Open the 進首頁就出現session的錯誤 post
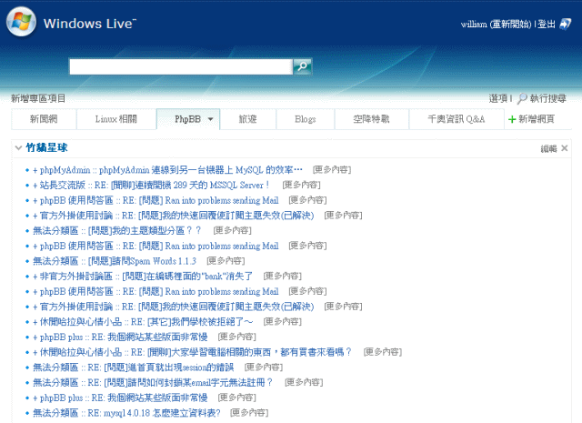The image size is (582, 423). tap(134, 368)
